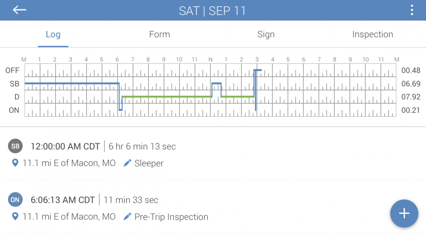
Task: Click the SAT | SEP 11 header title
Action: tap(212, 11)
